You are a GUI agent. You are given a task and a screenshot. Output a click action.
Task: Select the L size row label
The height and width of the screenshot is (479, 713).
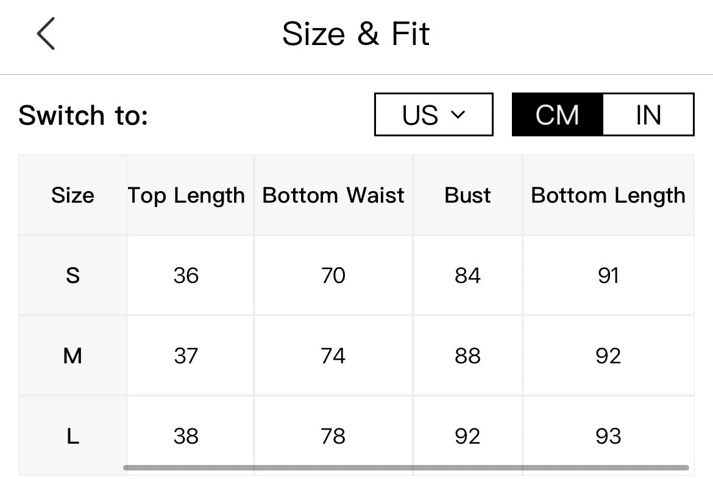(x=73, y=436)
